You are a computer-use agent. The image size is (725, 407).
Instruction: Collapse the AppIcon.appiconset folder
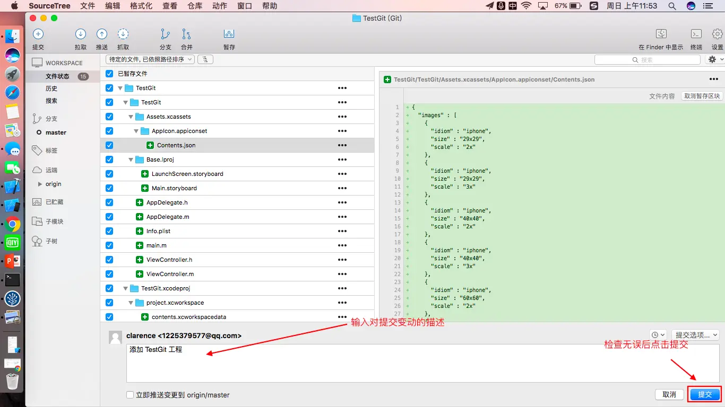(x=136, y=131)
